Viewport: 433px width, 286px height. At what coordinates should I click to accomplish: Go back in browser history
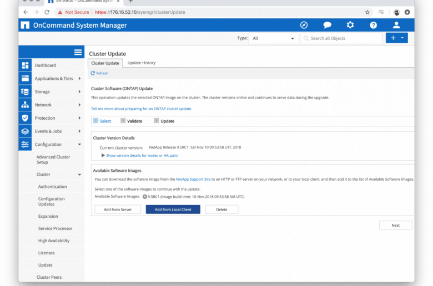point(26,12)
